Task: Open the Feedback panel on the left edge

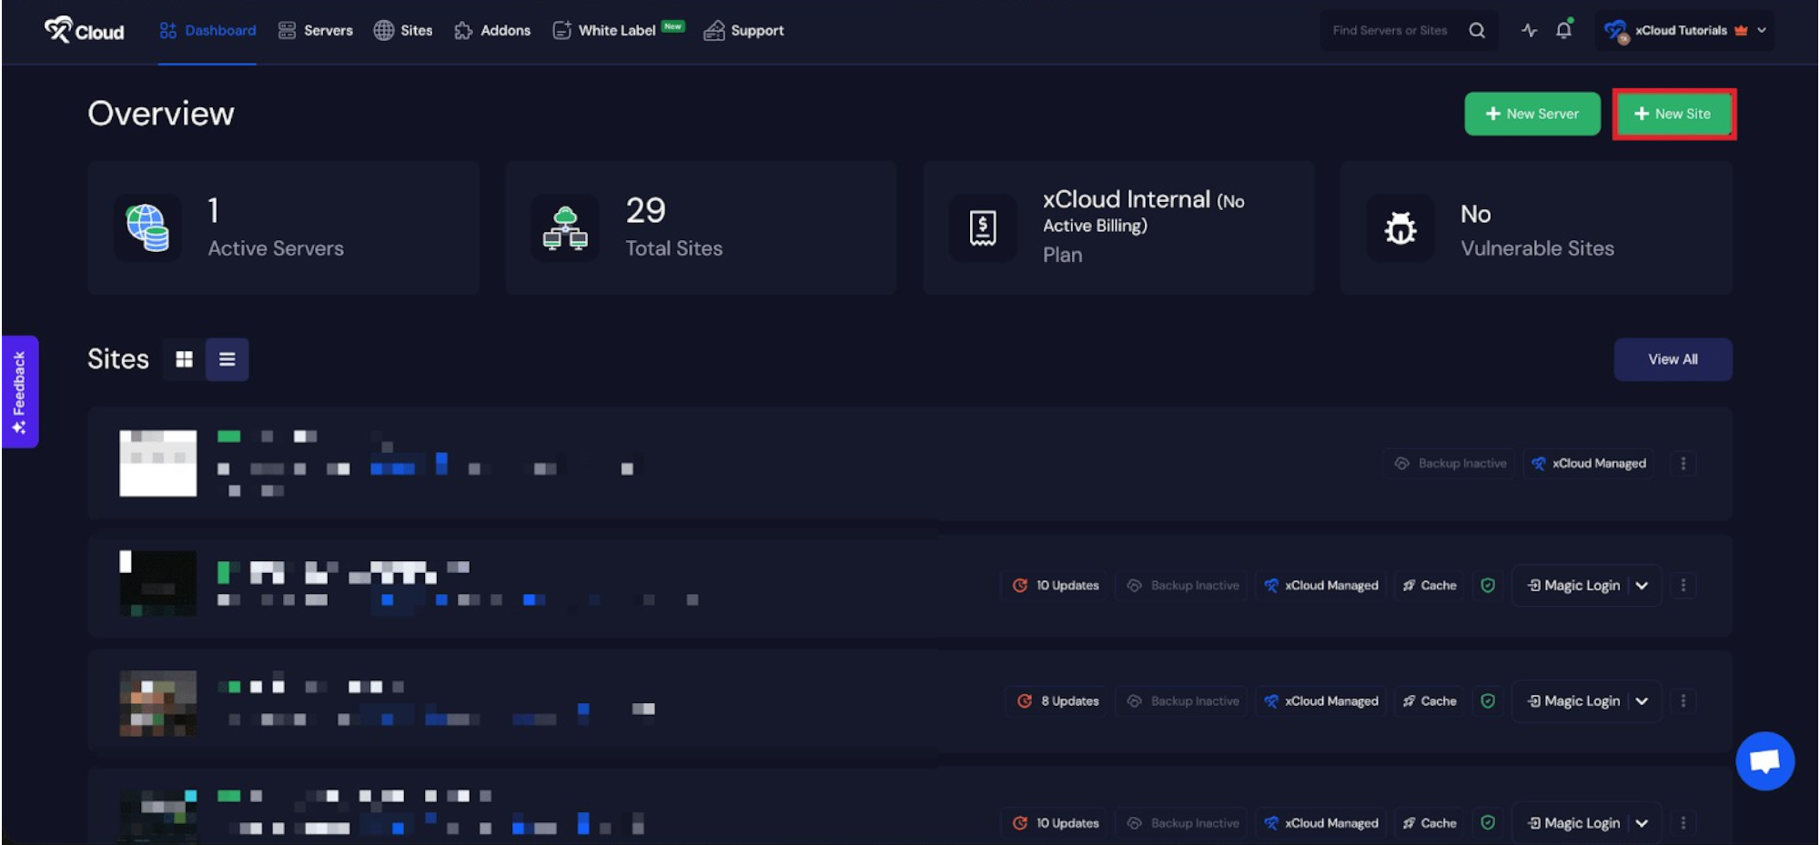Action: [19, 392]
